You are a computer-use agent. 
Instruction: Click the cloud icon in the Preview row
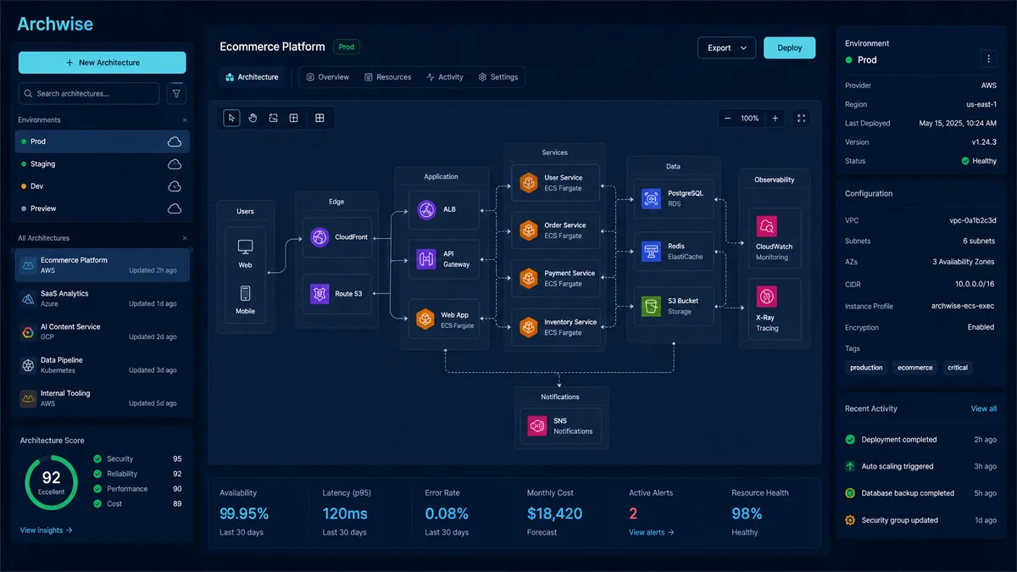pyautogui.click(x=175, y=208)
